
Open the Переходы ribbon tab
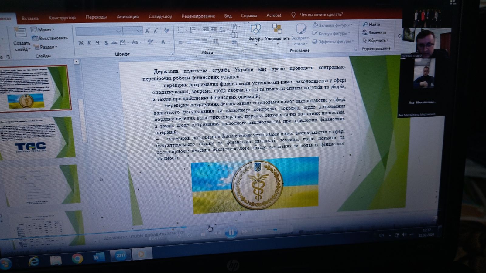[x=96, y=17]
